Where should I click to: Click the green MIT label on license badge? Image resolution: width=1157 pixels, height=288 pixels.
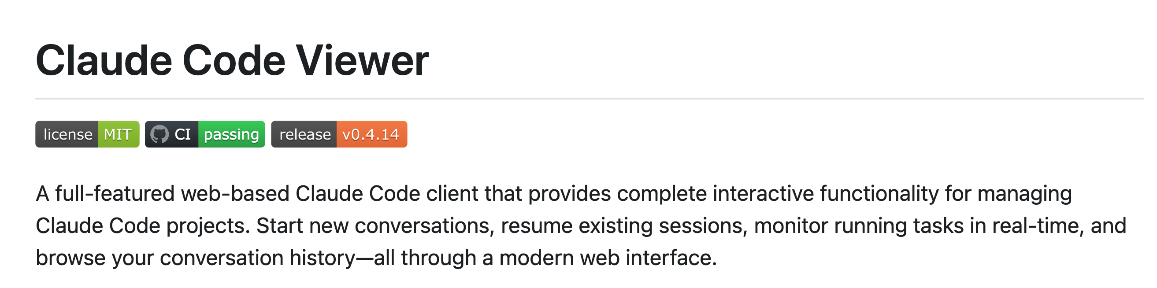pos(118,134)
